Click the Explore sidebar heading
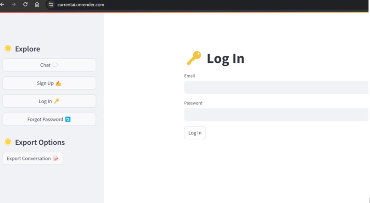Screen dimensions: 370x203 28,49
